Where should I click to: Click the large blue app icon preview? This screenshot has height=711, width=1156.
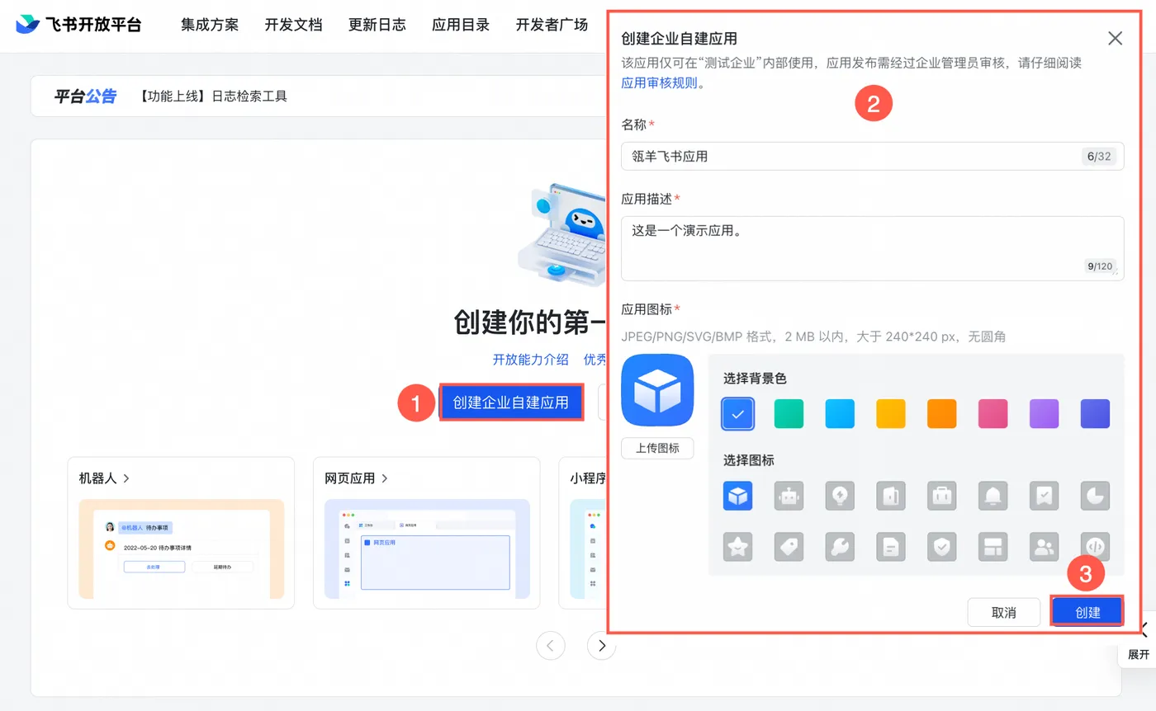[657, 390]
